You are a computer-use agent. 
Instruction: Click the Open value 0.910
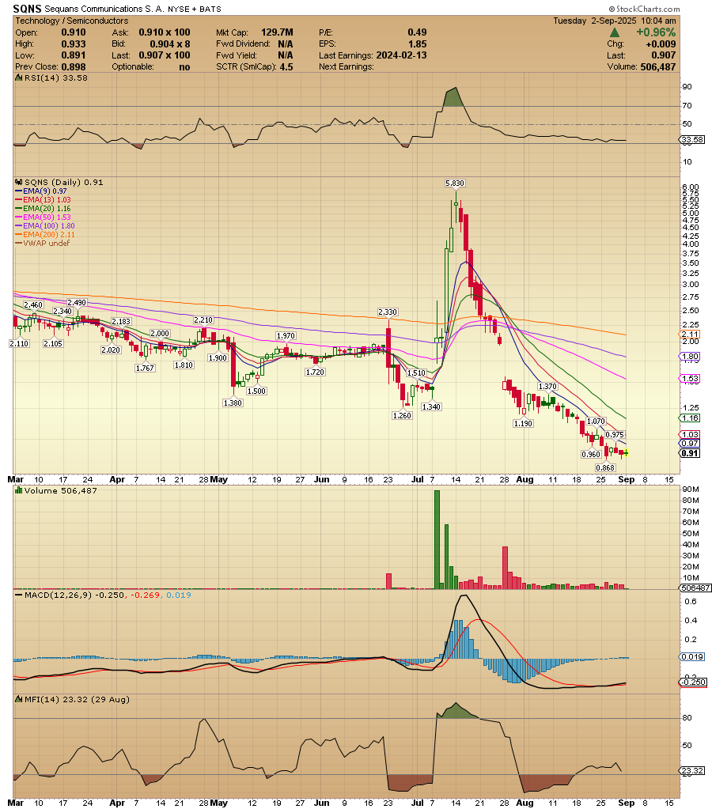(74, 32)
